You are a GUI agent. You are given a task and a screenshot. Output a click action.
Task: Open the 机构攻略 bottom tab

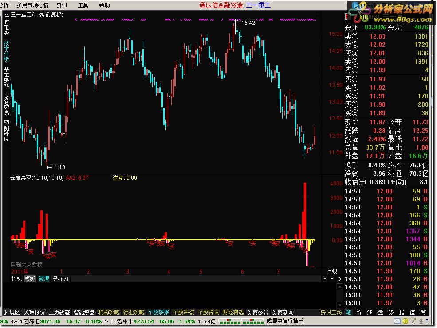(109, 313)
